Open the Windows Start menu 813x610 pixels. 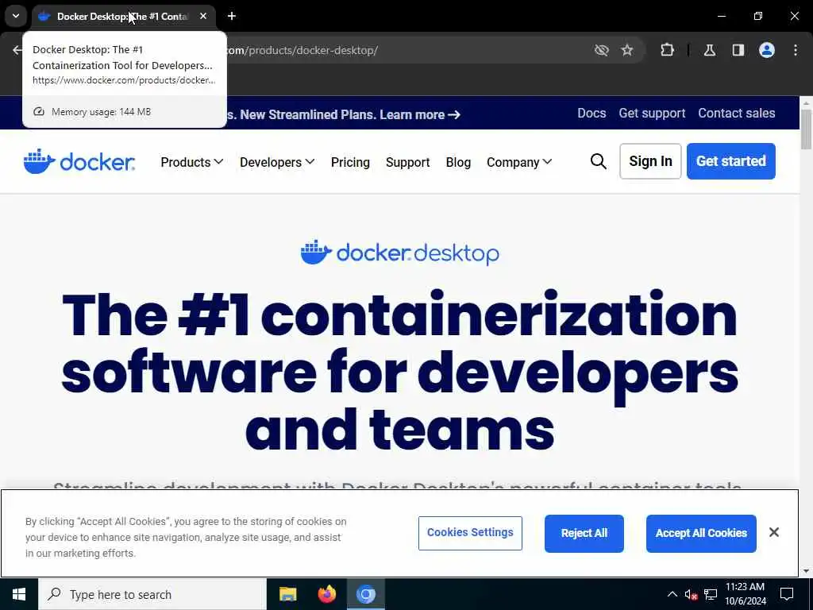[x=19, y=594]
